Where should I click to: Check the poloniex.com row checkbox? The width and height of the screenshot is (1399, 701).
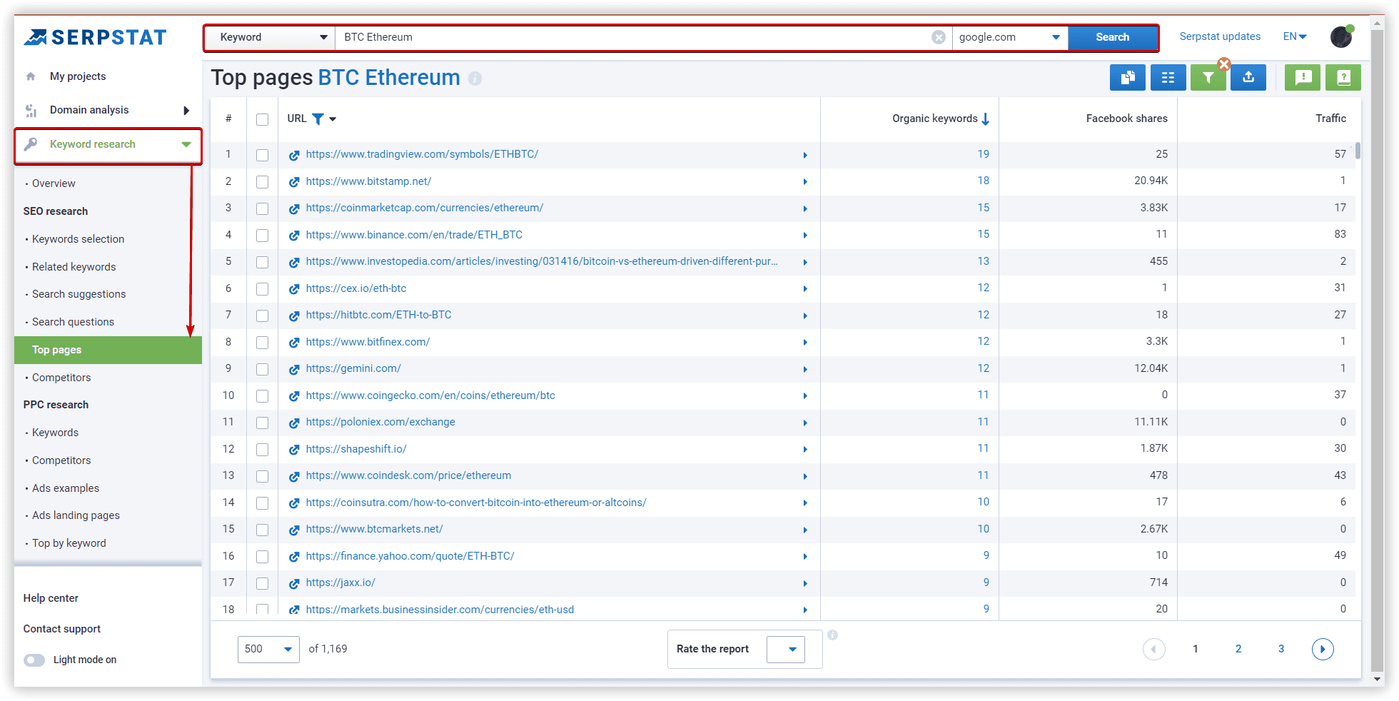tap(263, 423)
